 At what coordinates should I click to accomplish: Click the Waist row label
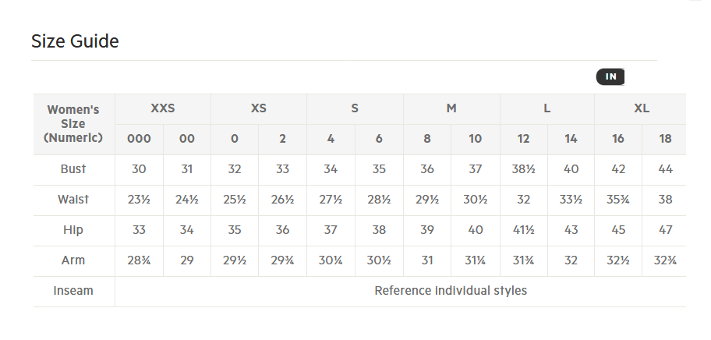tap(73, 200)
